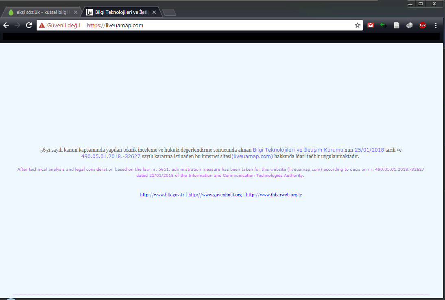The image size is (445, 300).
Task: Reload the liveuamap.com page
Action: click(29, 25)
